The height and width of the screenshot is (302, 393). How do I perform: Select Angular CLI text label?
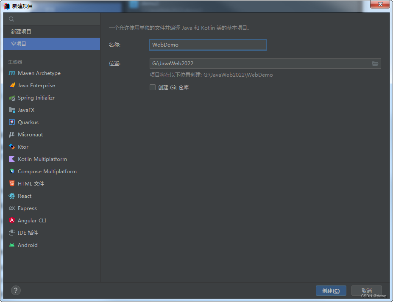(32, 220)
